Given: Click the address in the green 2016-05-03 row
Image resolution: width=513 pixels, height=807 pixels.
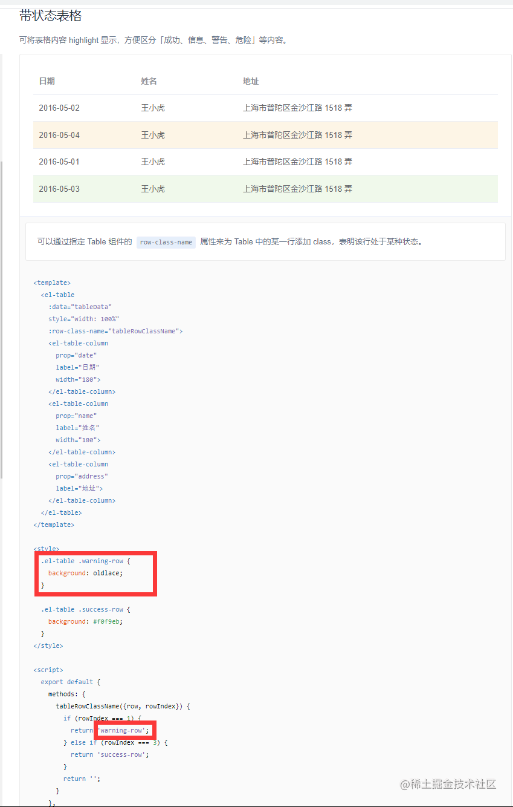Looking at the screenshot, I should tap(298, 189).
